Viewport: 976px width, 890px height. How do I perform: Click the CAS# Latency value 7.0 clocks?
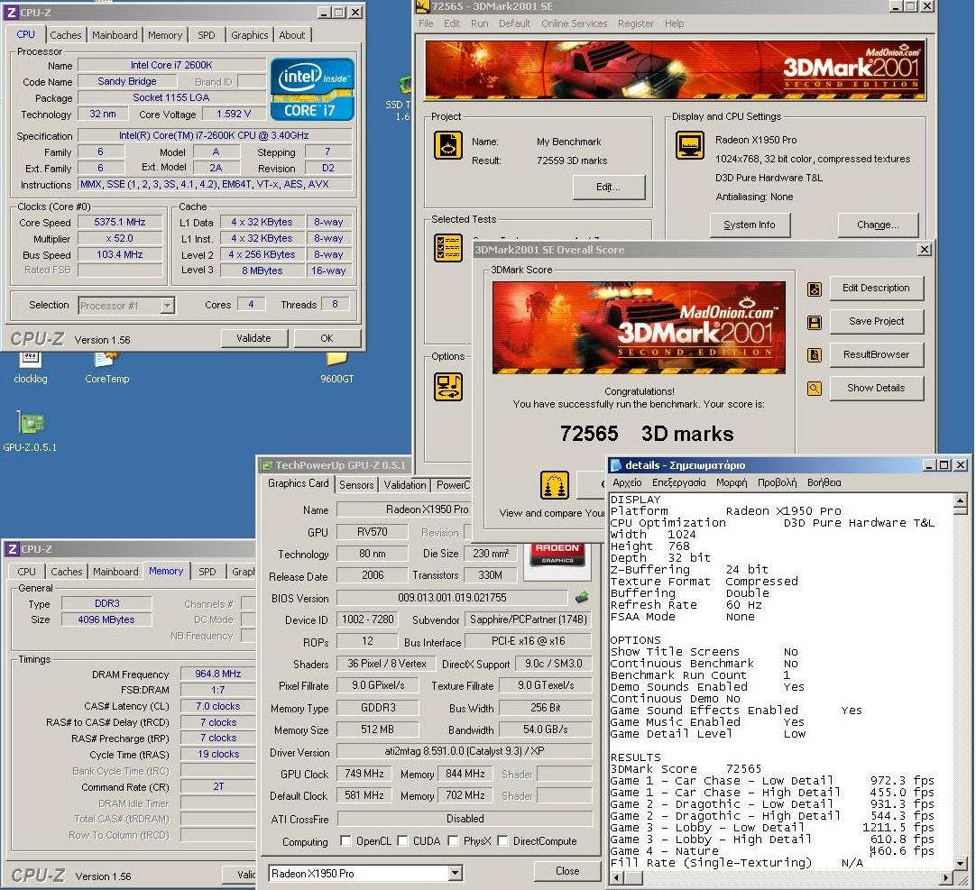coord(218,706)
